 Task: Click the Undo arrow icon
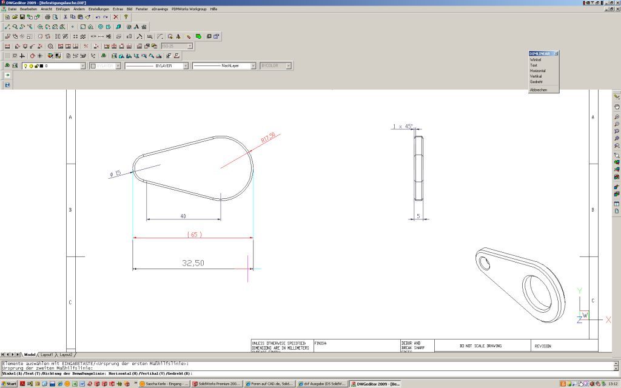point(98,17)
